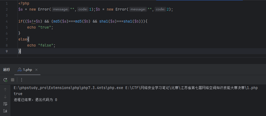Click the first 'message:' parameter hint

coord(60,10)
